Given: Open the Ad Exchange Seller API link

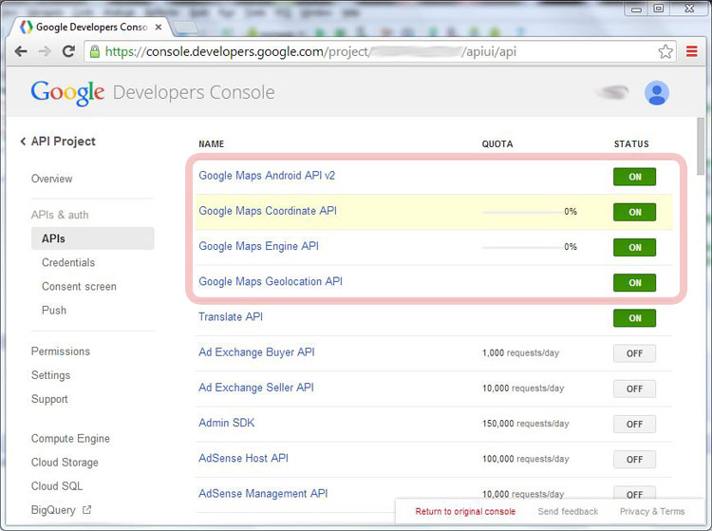Looking at the screenshot, I should tap(255, 388).
